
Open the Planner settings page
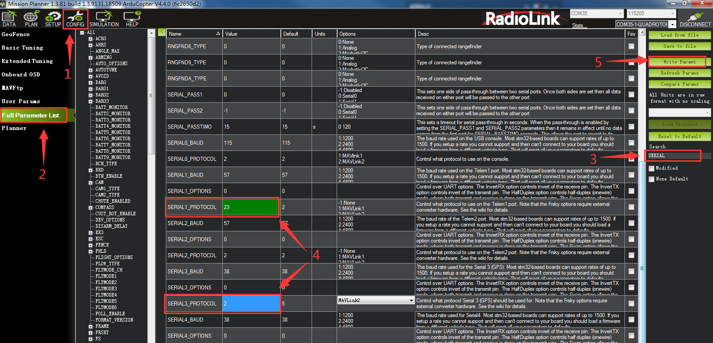click(14, 128)
